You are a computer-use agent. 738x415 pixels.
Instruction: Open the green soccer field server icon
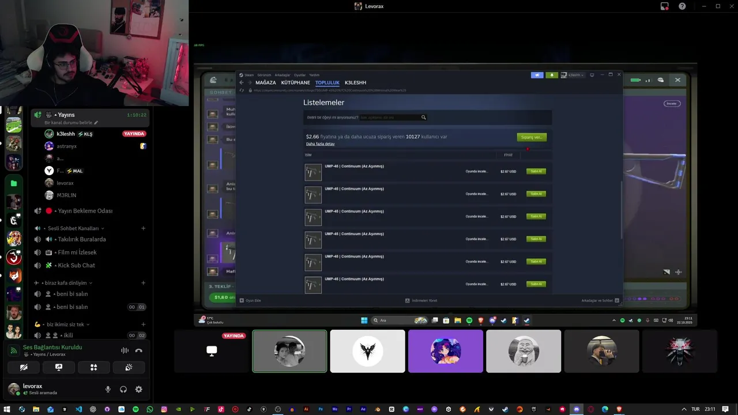(14, 124)
